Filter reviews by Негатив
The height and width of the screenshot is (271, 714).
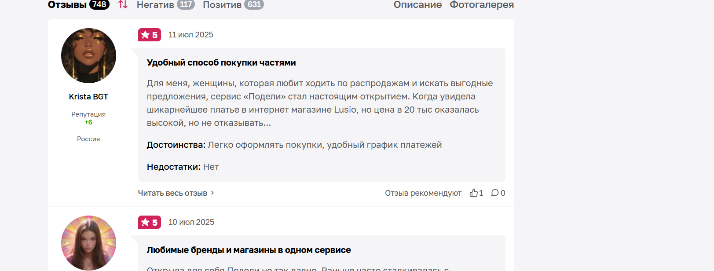pos(155,5)
